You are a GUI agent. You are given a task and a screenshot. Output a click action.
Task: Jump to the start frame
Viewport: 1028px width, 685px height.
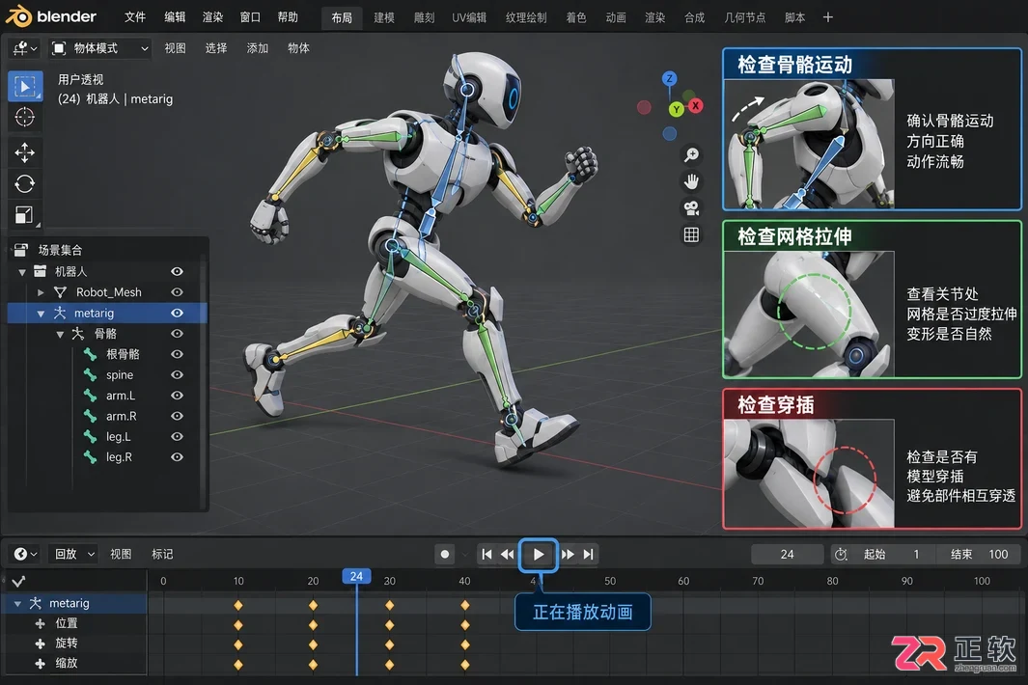(x=486, y=555)
